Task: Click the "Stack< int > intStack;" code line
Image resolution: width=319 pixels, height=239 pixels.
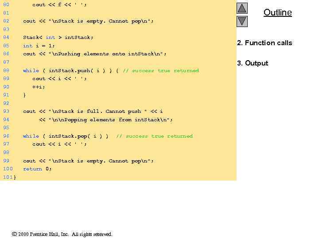Action: pyautogui.click(x=58, y=37)
